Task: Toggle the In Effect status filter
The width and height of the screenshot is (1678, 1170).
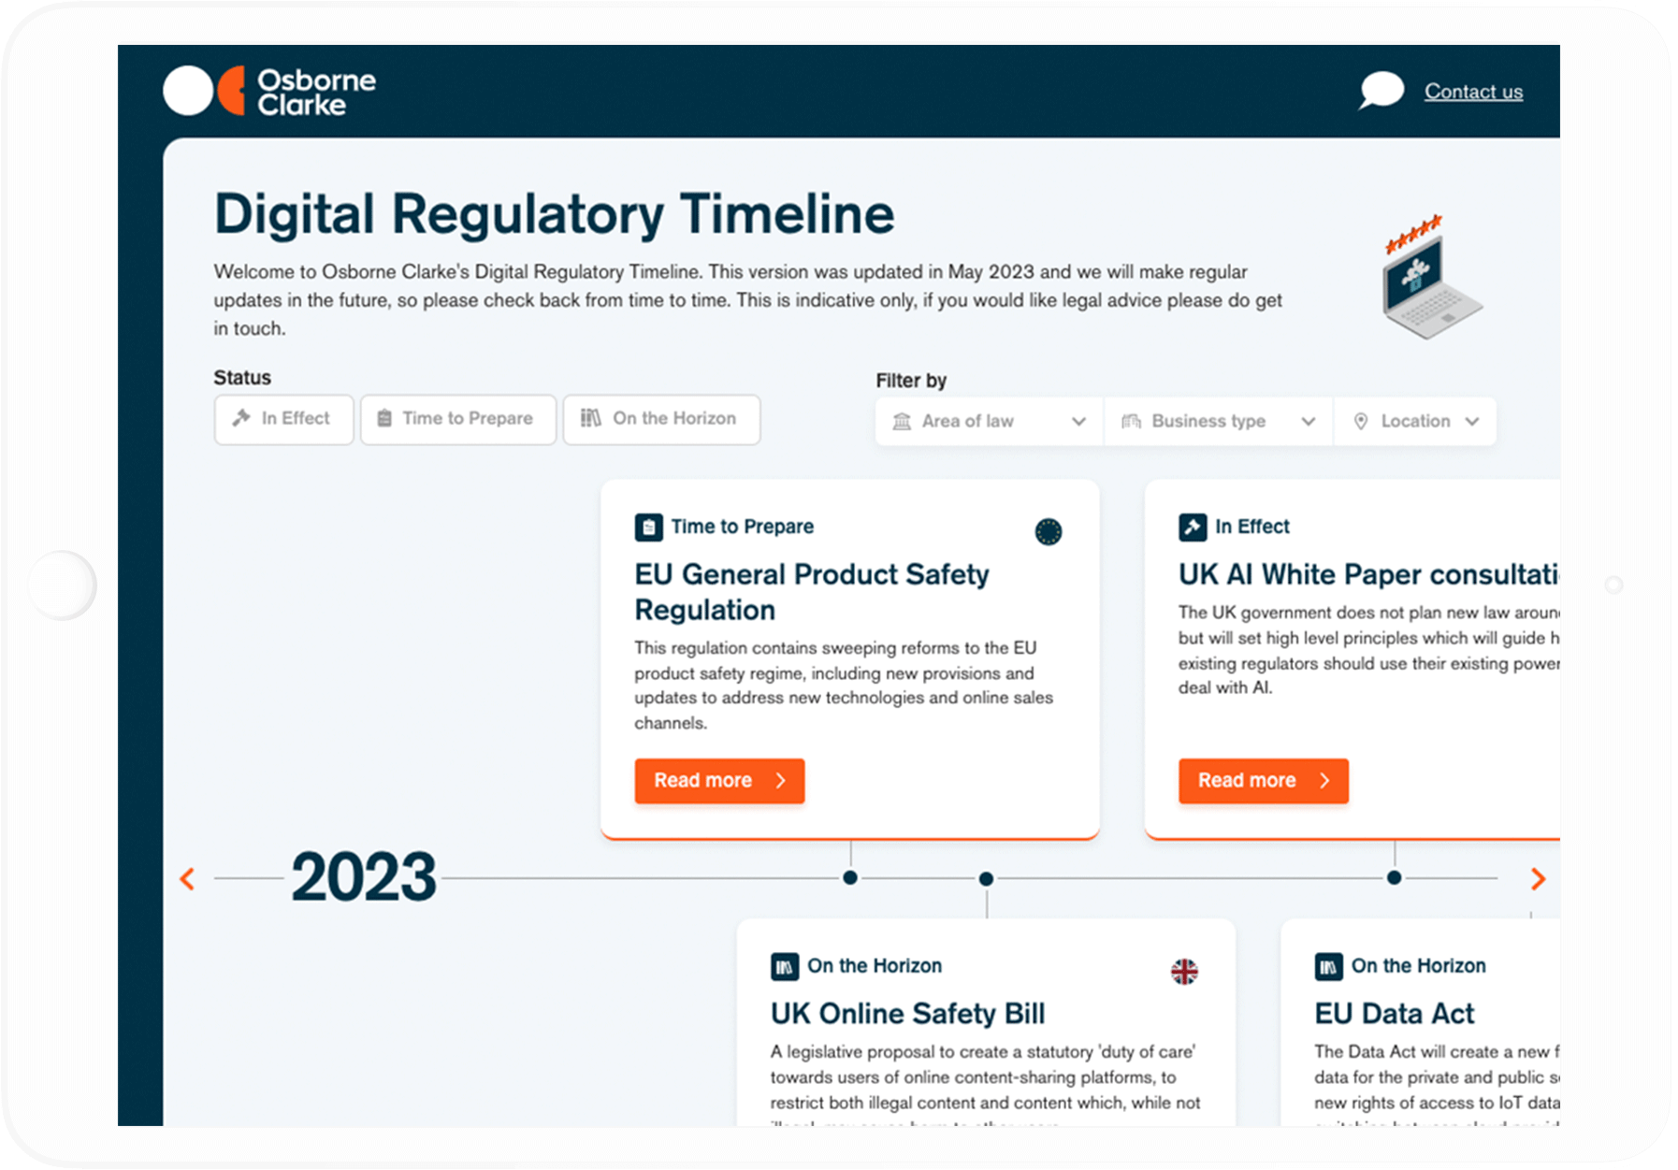Action: click(x=283, y=419)
